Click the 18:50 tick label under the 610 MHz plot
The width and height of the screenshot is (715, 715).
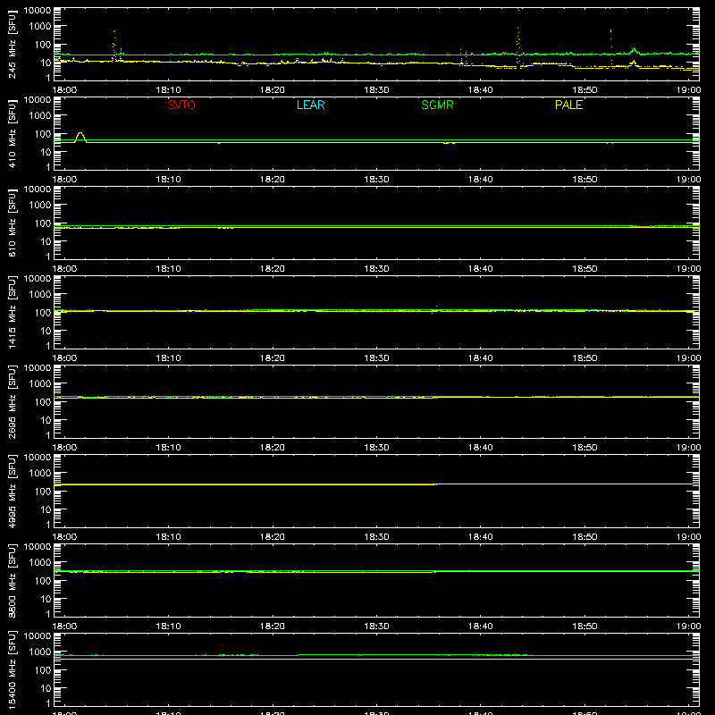[585, 269]
